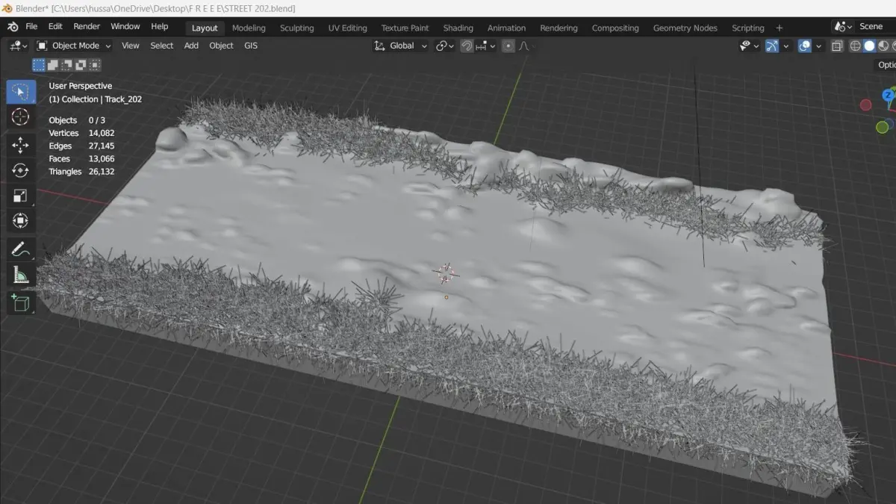Set selection mode to extend selection
The image size is (896, 504).
tap(53, 65)
